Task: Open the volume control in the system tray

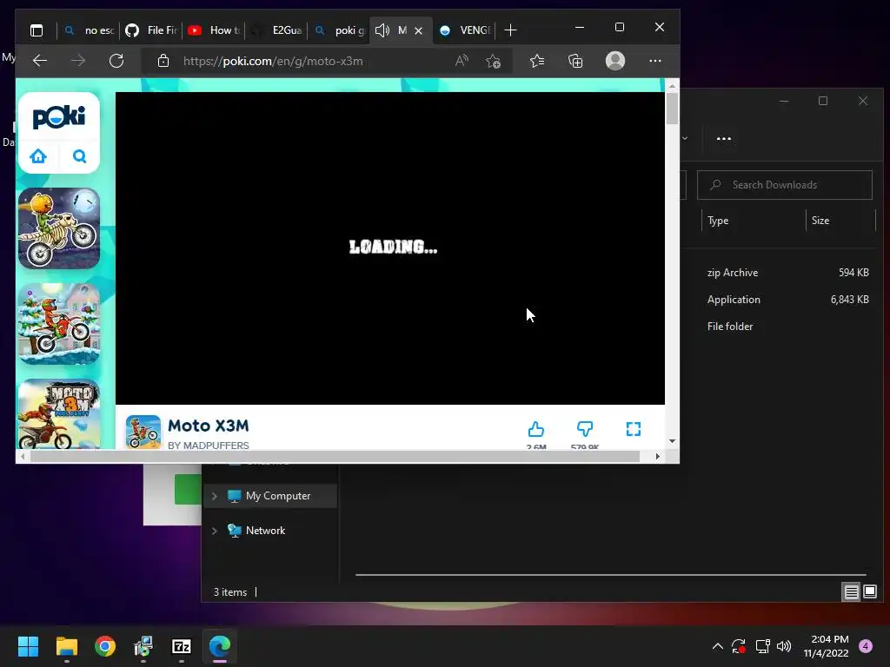Action: point(784,646)
